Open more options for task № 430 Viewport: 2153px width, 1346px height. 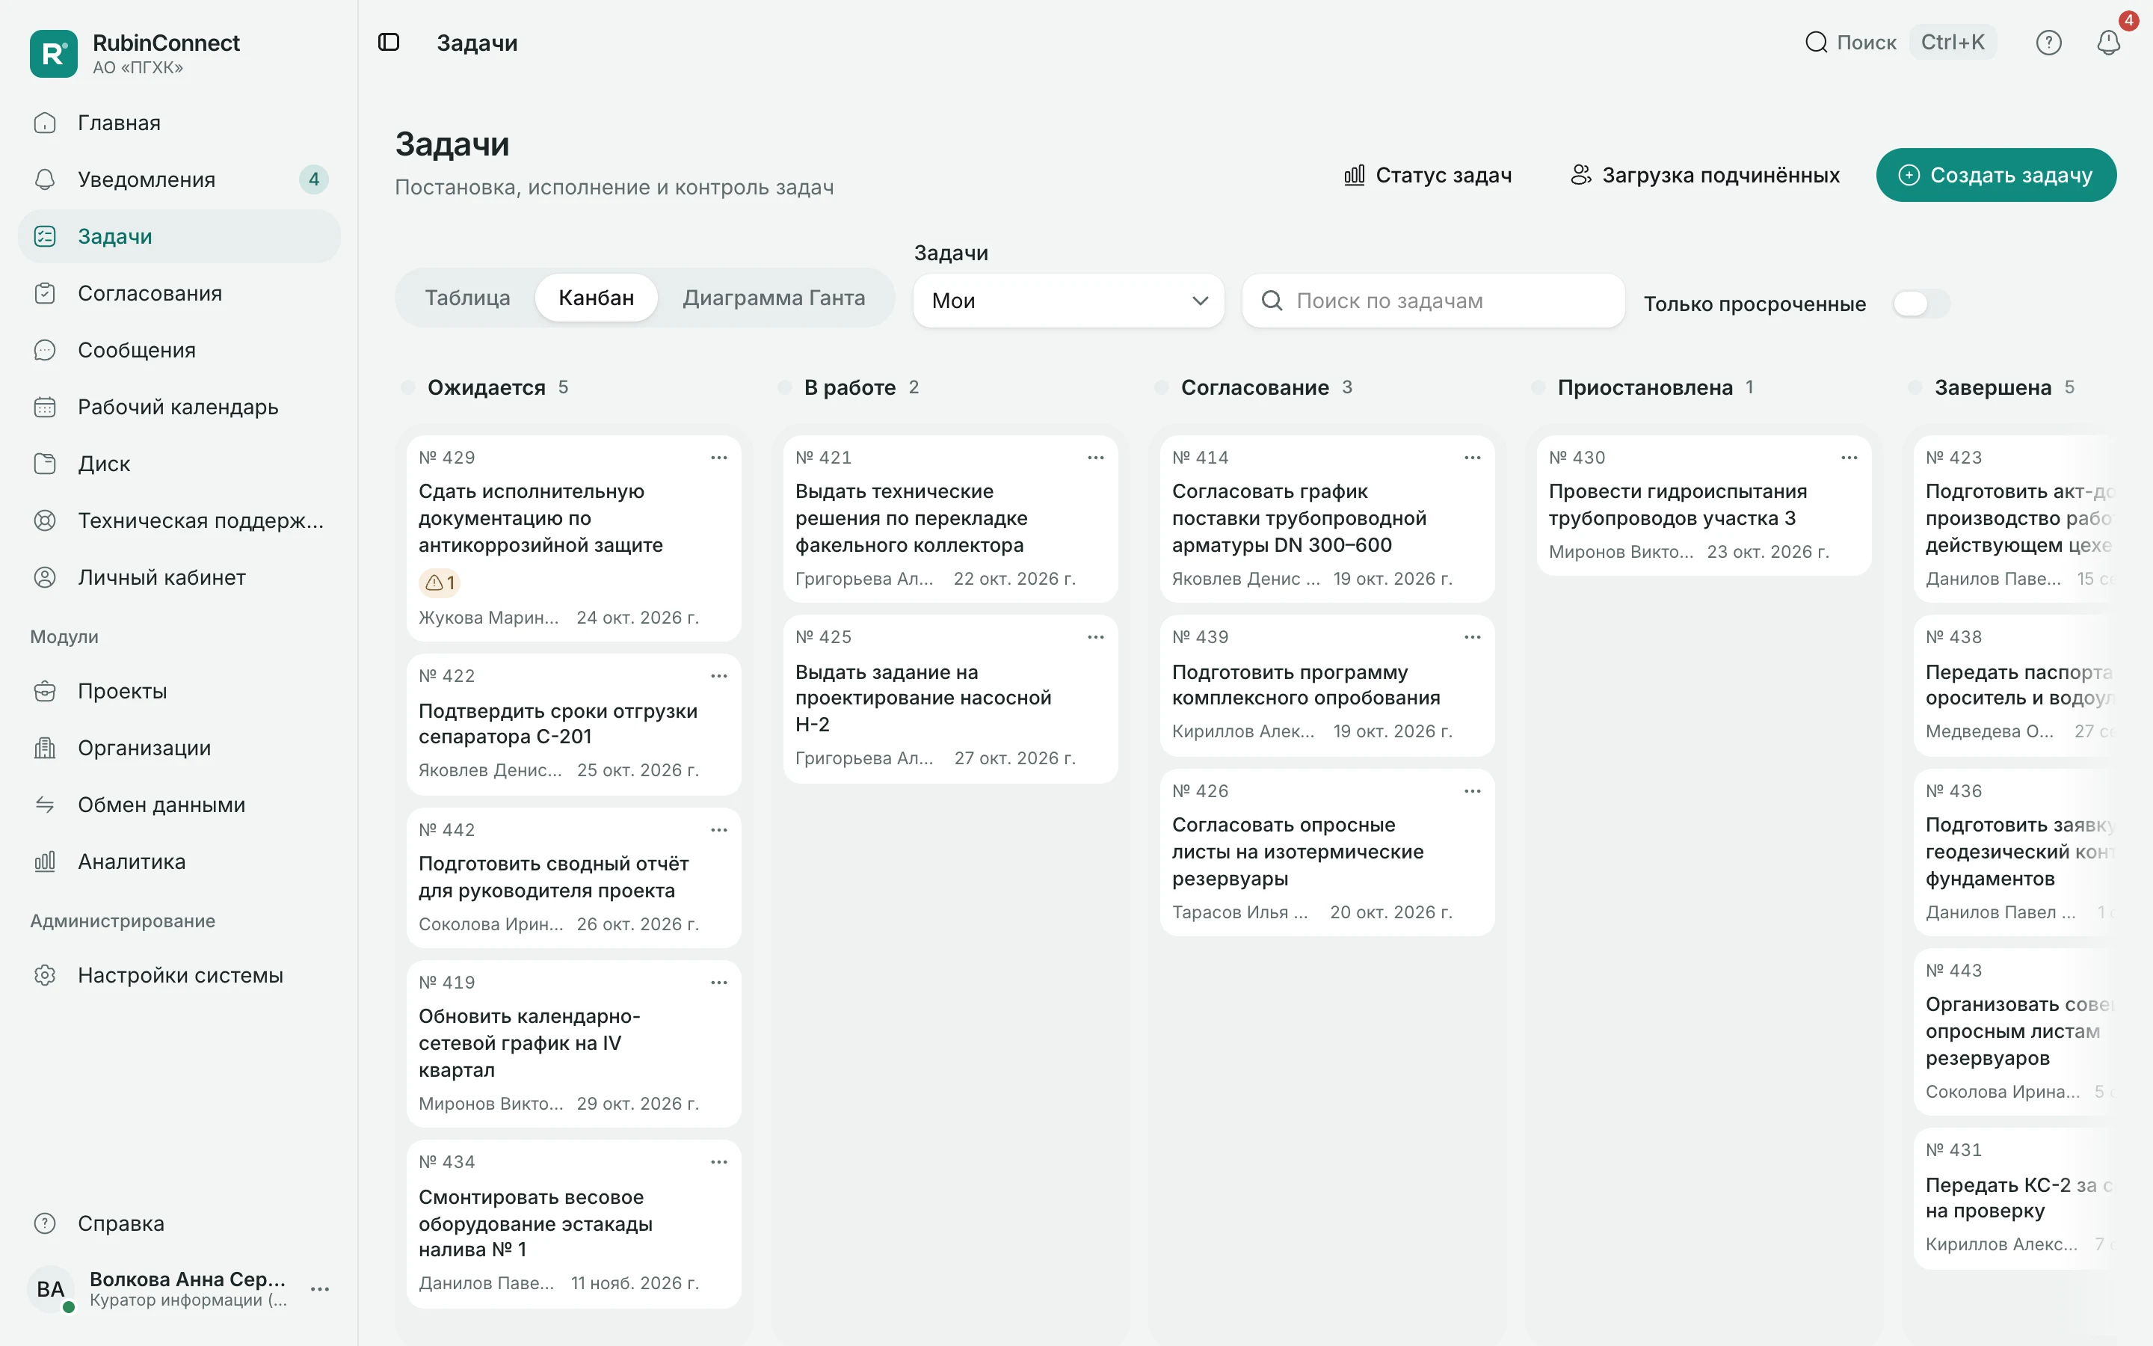1849,458
